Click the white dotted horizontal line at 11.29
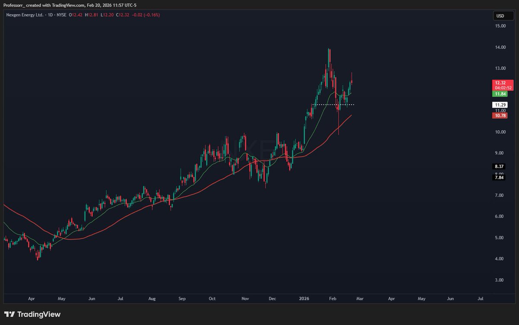The width and height of the screenshot is (519, 325). click(333, 105)
